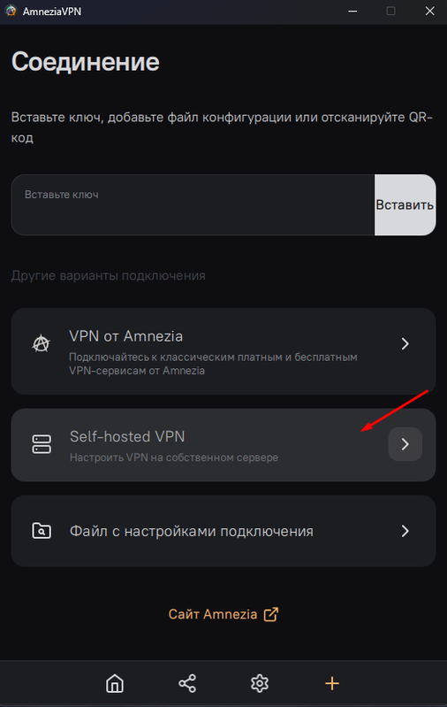This screenshot has height=707, width=447.
Task: Expand the Self-hosted VPN chevron
Action: pyautogui.click(x=405, y=444)
